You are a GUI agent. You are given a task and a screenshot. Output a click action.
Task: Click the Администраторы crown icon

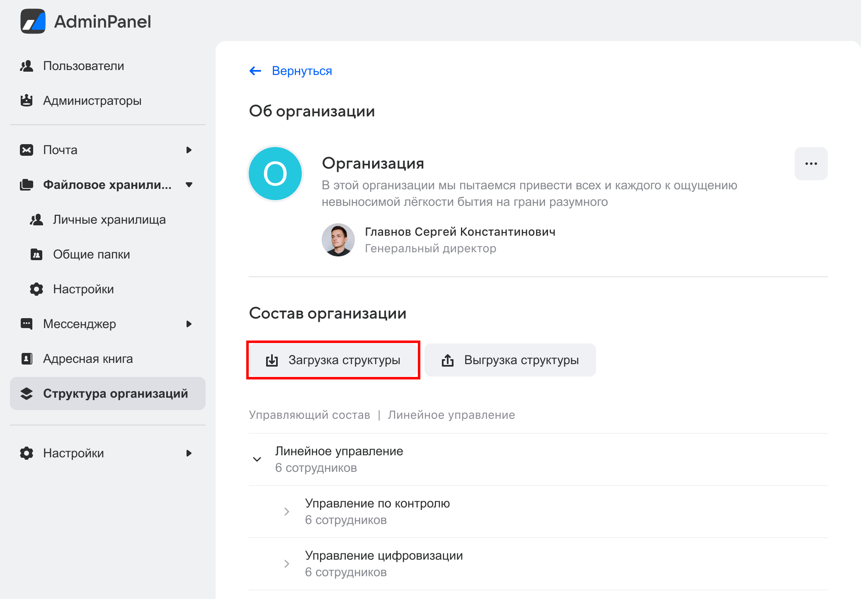click(27, 101)
